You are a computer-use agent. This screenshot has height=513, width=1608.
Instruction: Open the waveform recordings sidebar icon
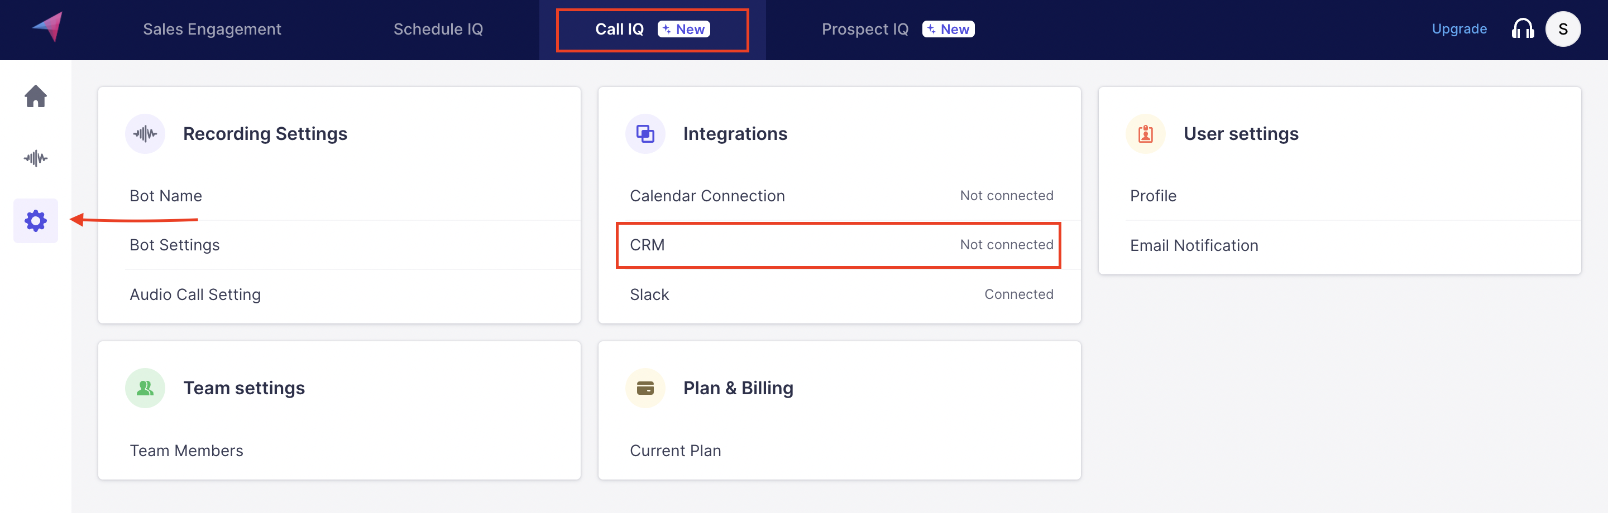[x=36, y=158]
